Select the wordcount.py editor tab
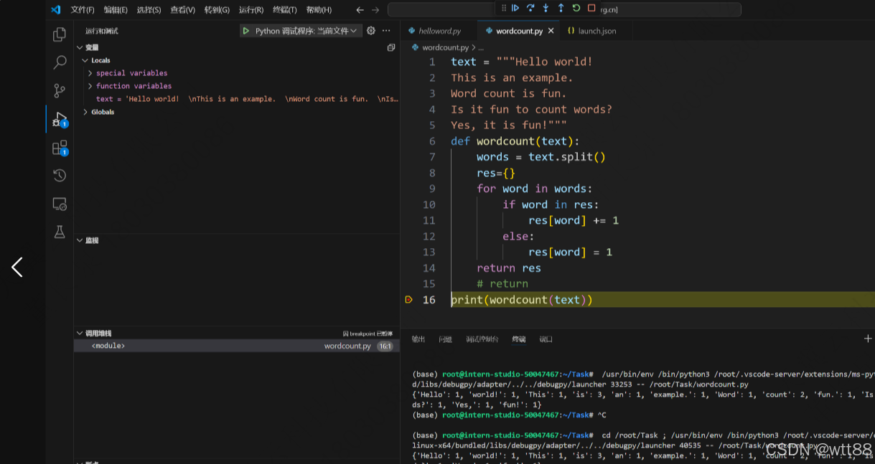 tap(519, 31)
